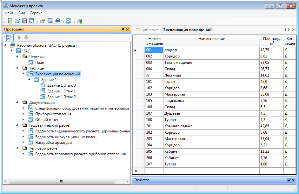This screenshot has width=299, height=194.
Task: Click the room number cell 001
Action: [154, 50]
